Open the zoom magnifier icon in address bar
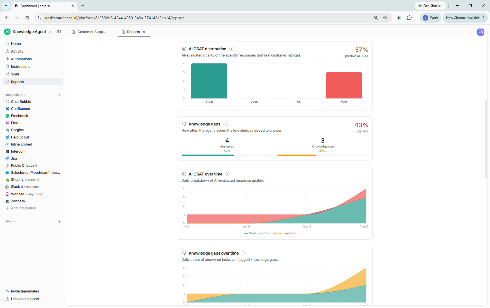This screenshot has height=308, width=490. (376, 18)
